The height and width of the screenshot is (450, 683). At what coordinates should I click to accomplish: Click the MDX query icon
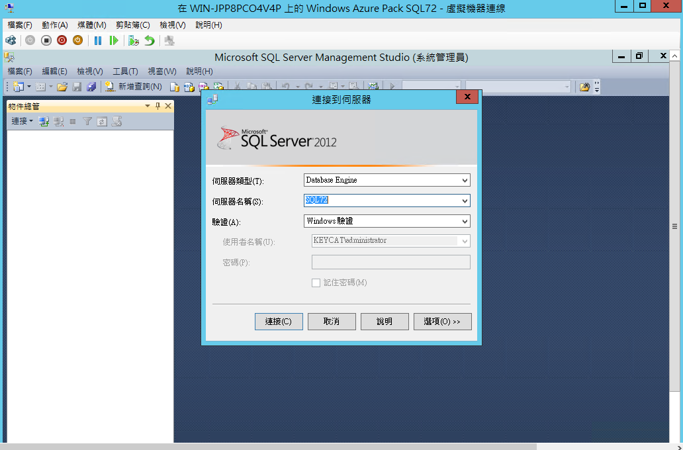pos(189,87)
